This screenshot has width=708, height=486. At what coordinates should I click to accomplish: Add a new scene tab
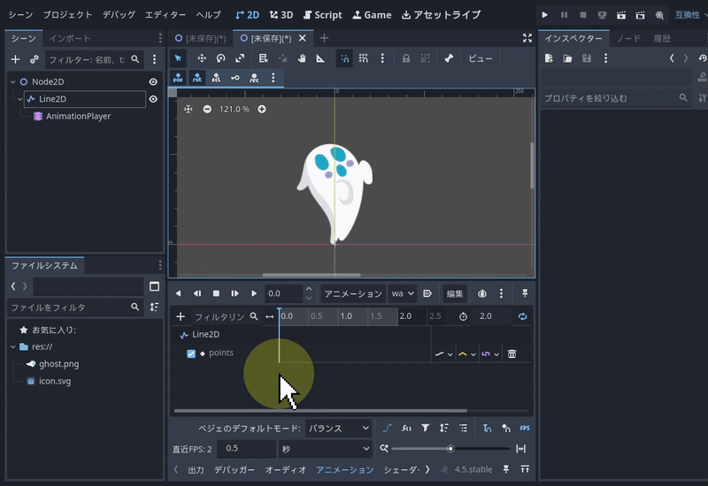pyautogui.click(x=324, y=38)
